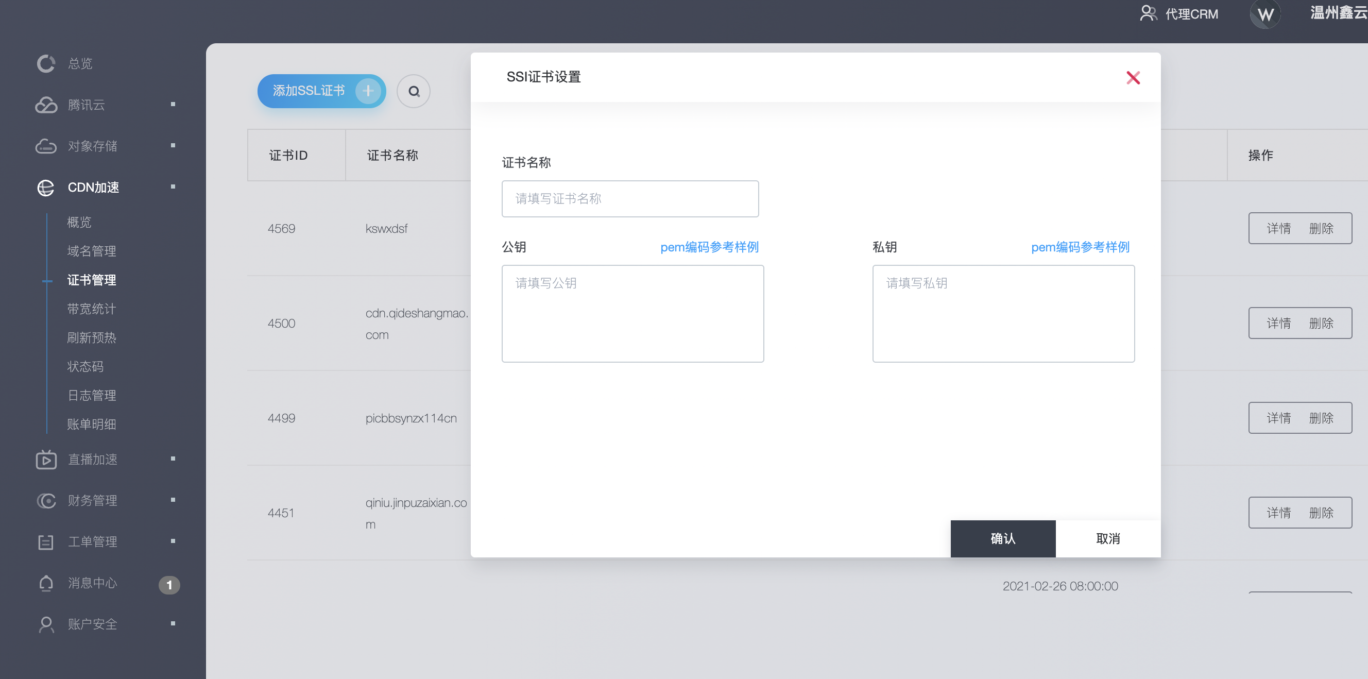Click 详情 for certificate 4451
1368x679 pixels.
(x=1278, y=513)
